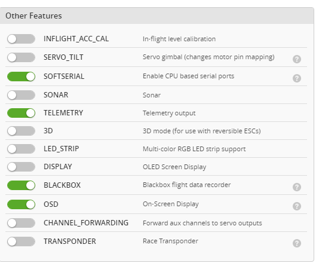Click the Blackbox flight data recorder description
The height and width of the screenshot is (269, 319).
(x=186, y=185)
